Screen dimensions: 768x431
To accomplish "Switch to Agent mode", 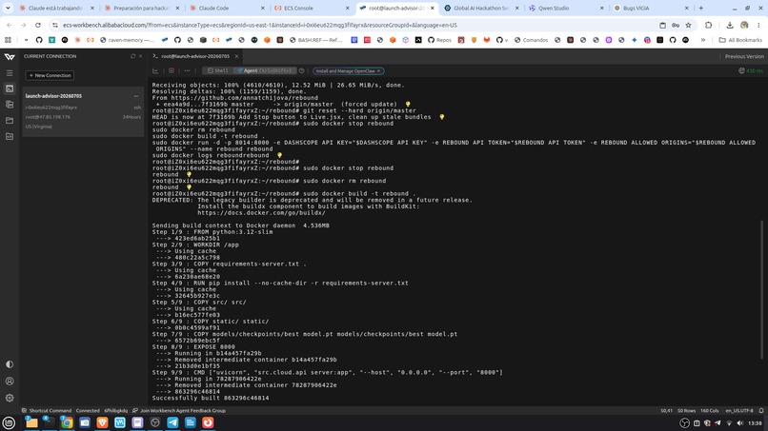I will (x=265, y=71).
